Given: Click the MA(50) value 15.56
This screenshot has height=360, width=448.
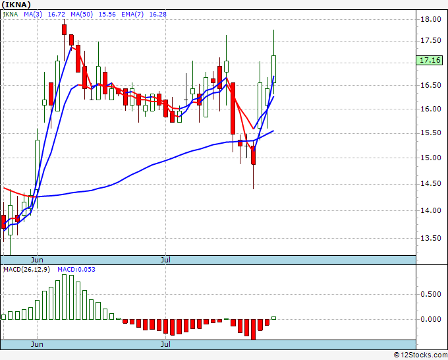Looking at the screenshot, I should coord(107,14).
